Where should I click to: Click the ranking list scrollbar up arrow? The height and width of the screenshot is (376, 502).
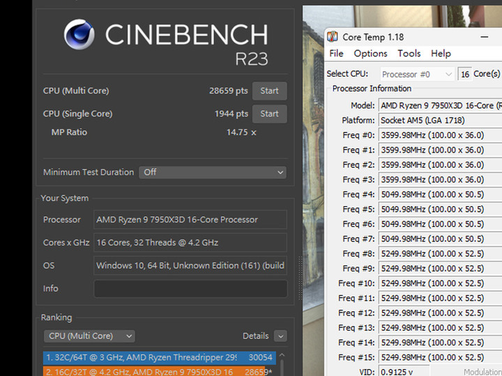click(x=282, y=355)
